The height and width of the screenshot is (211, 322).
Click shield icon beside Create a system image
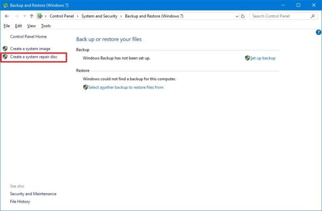tap(5, 49)
